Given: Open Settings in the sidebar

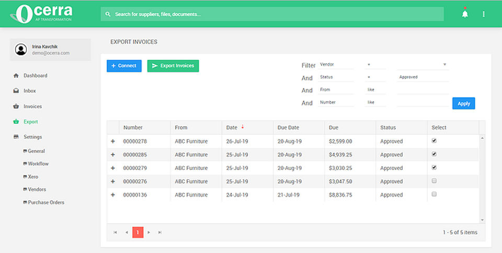Looking at the screenshot, I should tap(32, 137).
